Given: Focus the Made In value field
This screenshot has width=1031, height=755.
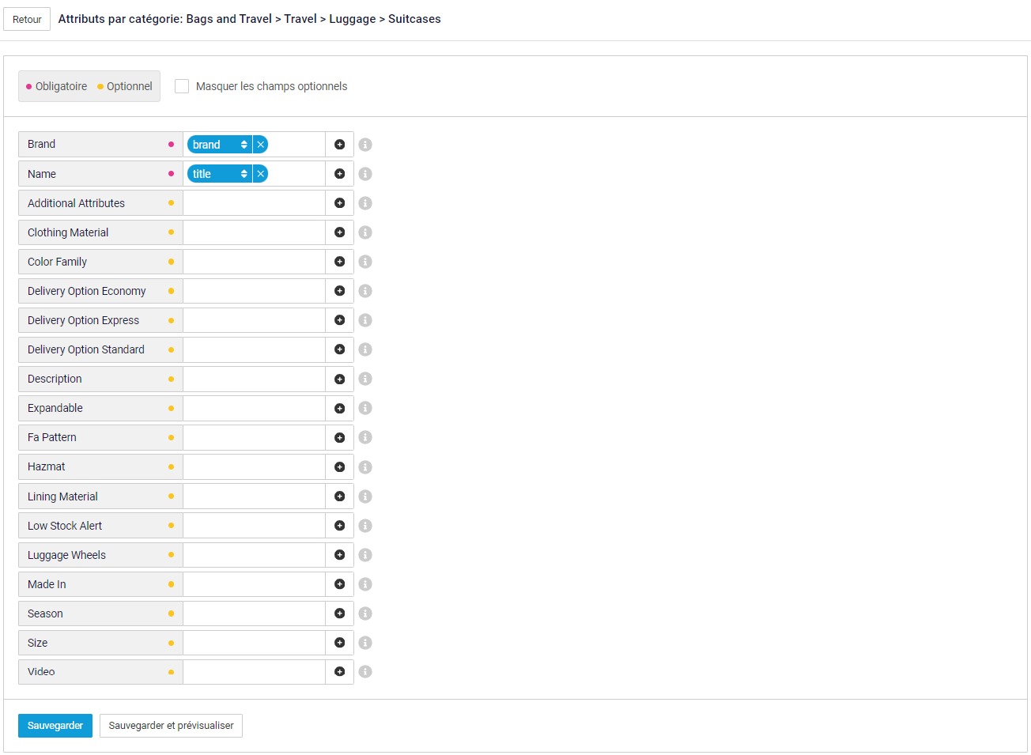Looking at the screenshot, I should click(254, 584).
